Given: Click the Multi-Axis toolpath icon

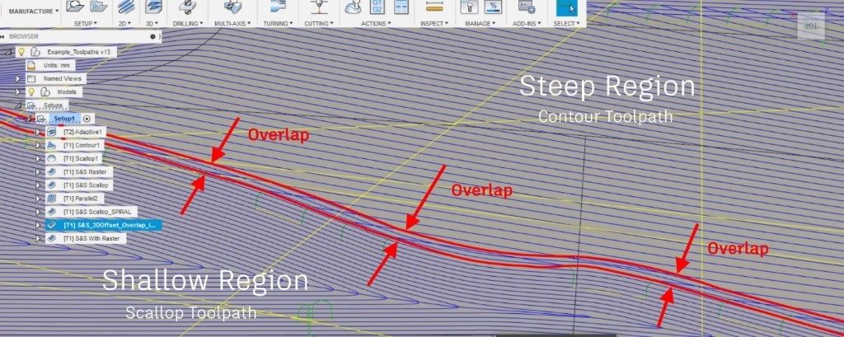Looking at the screenshot, I should (x=232, y=6).
